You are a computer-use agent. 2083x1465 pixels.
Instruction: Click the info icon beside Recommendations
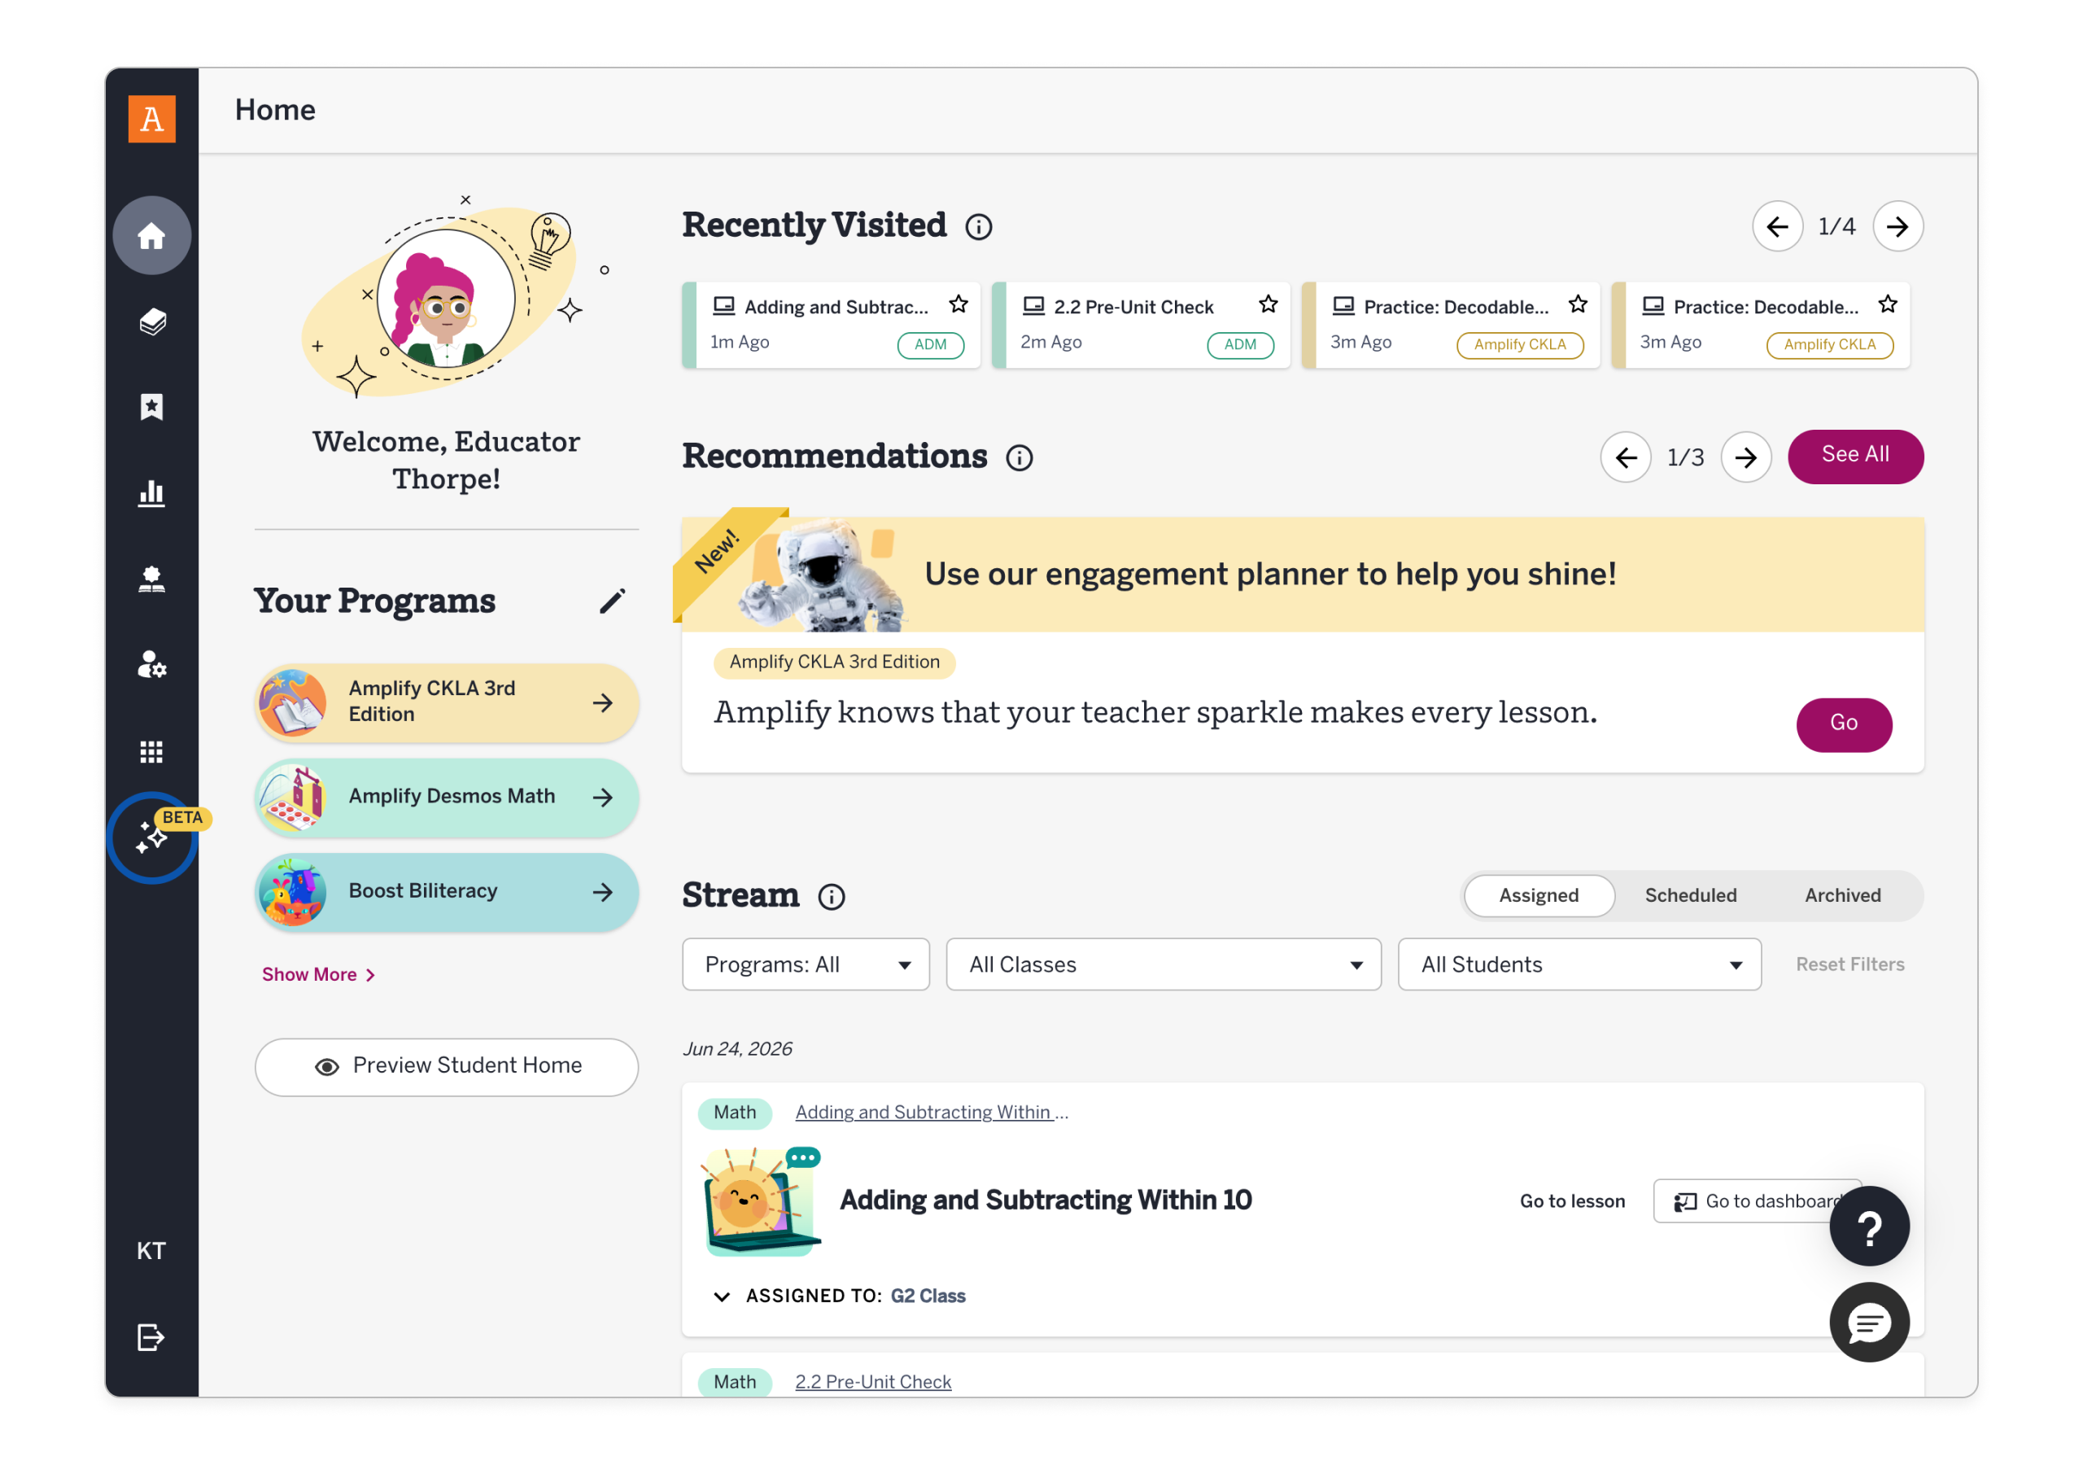tap(1020, 457)
